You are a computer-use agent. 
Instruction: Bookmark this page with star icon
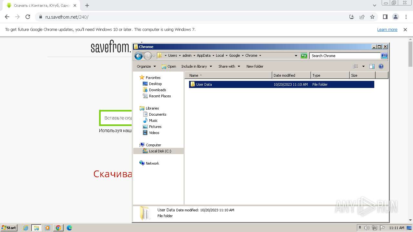(372, 17)
